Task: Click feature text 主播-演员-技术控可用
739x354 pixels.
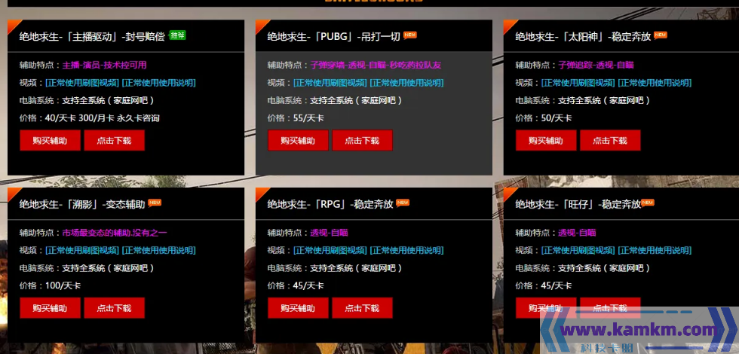Action: 105,65
